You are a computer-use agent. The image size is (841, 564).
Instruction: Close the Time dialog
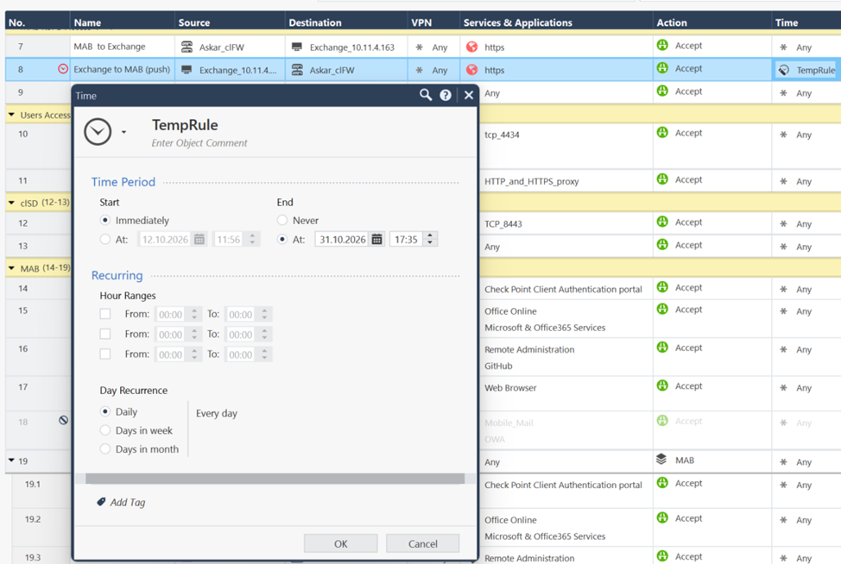[x=468, y=96]
